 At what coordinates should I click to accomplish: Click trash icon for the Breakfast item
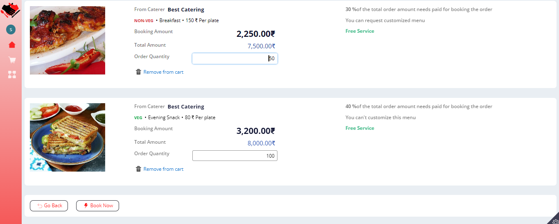[x=138, y=72]
